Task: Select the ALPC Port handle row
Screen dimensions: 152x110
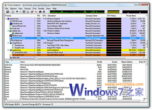Action: pos(75,65)
